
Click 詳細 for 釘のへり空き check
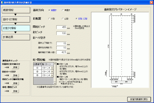[15, 76]
